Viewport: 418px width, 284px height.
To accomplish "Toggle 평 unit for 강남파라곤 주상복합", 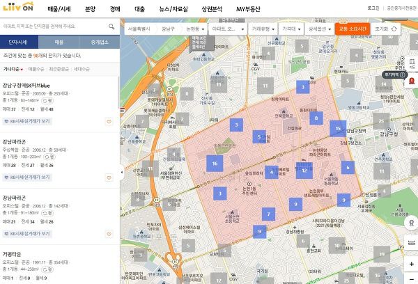I will tap(49, 157).
